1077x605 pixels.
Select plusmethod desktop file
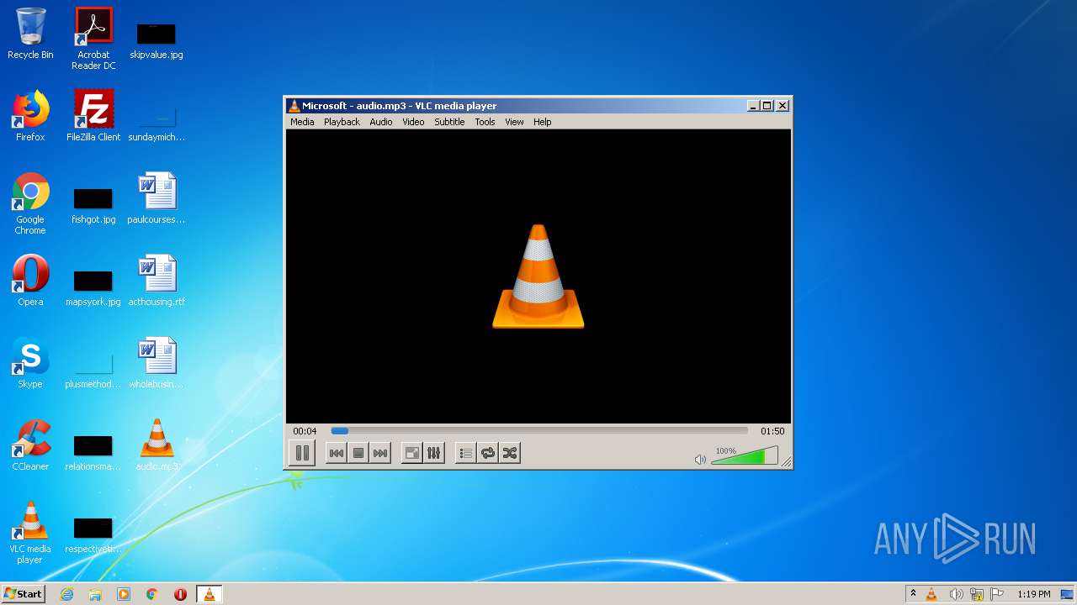pos(93,370)
